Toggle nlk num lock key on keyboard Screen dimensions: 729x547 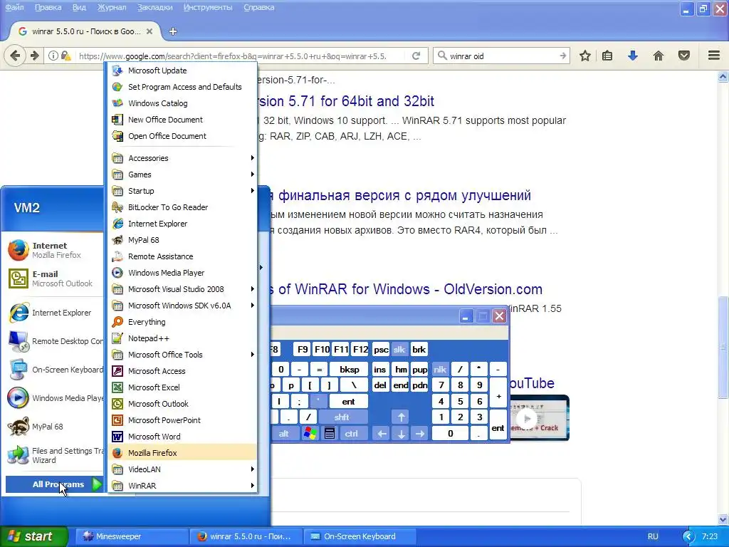pyautogui.click(x=440, y=370)
